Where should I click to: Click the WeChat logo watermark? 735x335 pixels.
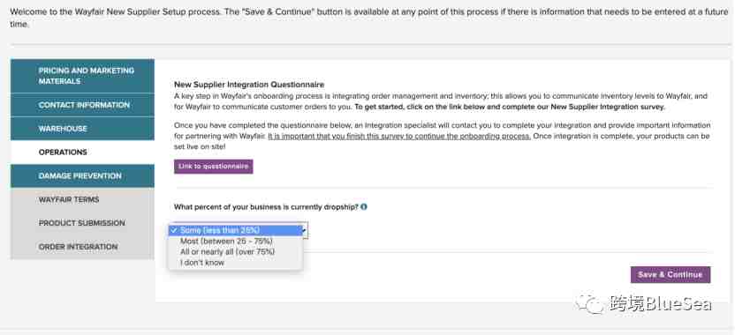[590, 303]
